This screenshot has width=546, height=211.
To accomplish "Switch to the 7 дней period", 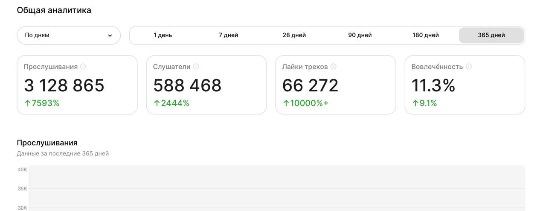I will [x=228, y=35].
